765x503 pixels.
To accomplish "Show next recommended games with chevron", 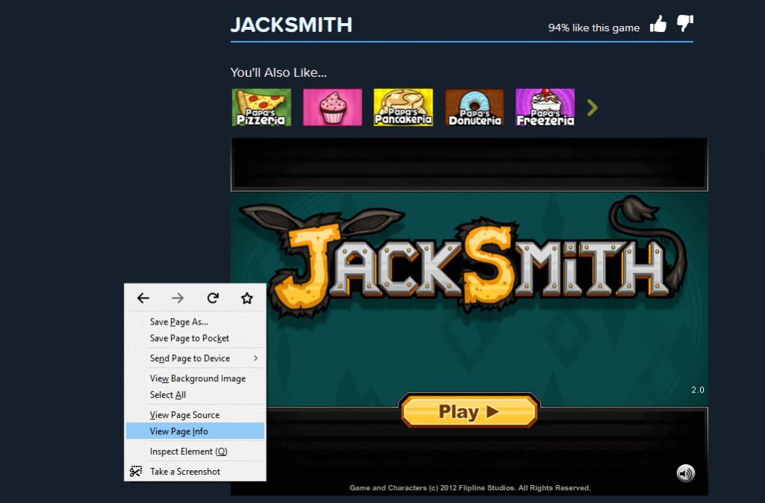I will [x=592, y=107].
